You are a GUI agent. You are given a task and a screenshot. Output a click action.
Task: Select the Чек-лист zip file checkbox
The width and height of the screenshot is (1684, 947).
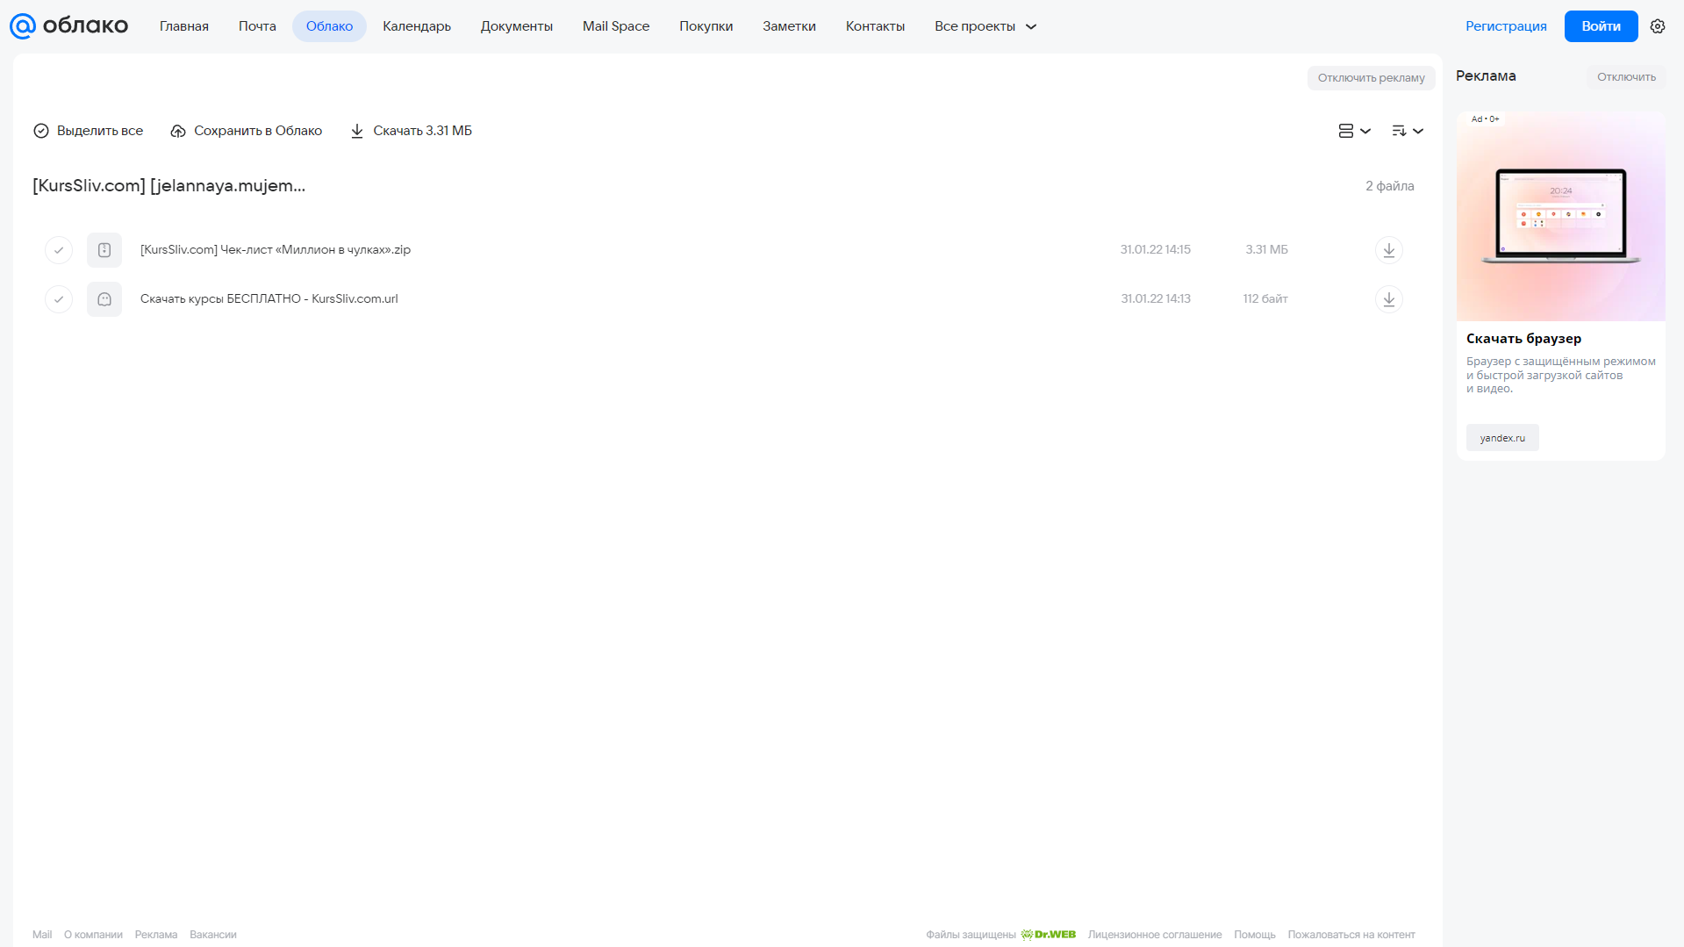pyautogui.click(x=59, y=250)
